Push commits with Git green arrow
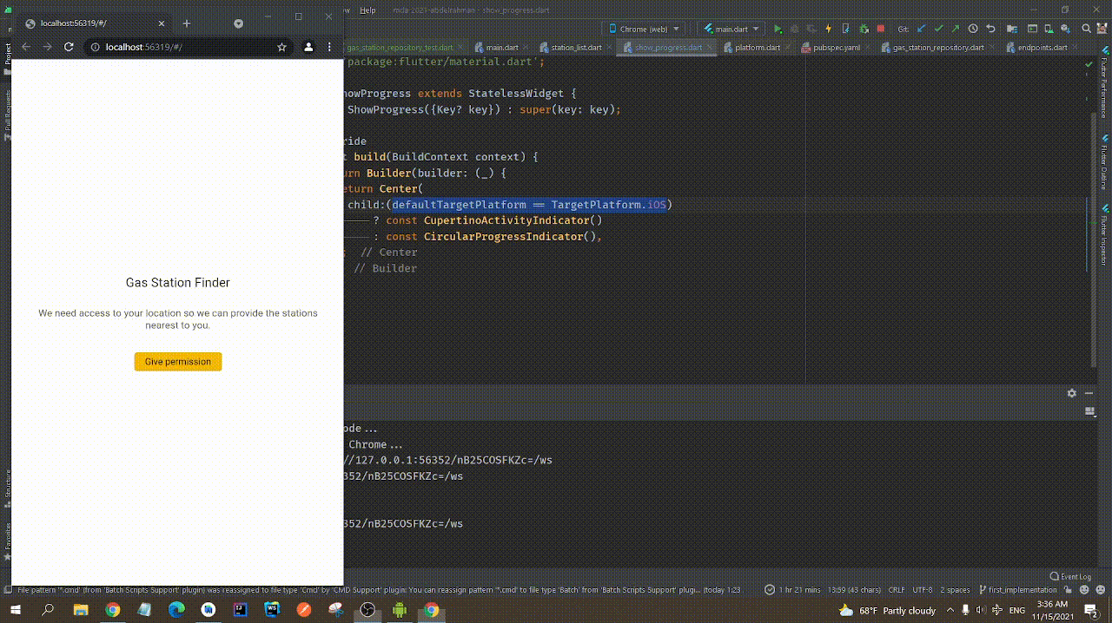This screenshot has width=1112, height=623. click(955, 29)
